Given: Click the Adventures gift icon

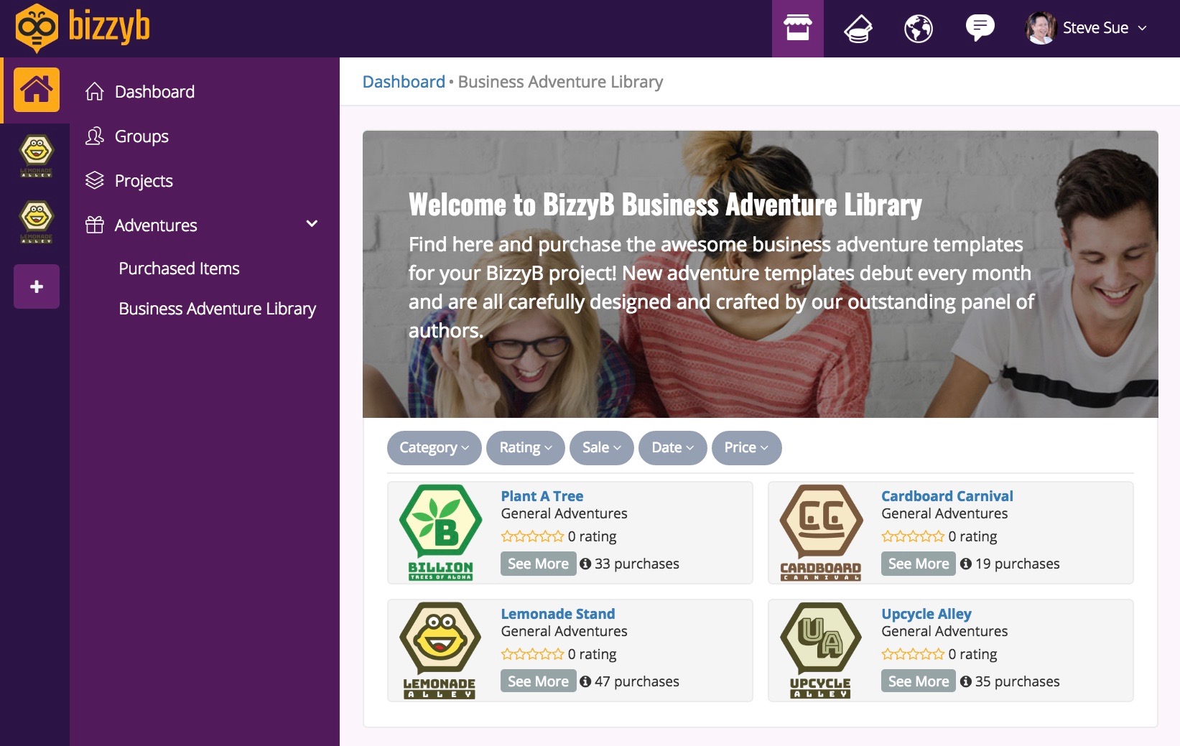Looking at the screenshot, I should pyautogui.click(x=95, y=225).
